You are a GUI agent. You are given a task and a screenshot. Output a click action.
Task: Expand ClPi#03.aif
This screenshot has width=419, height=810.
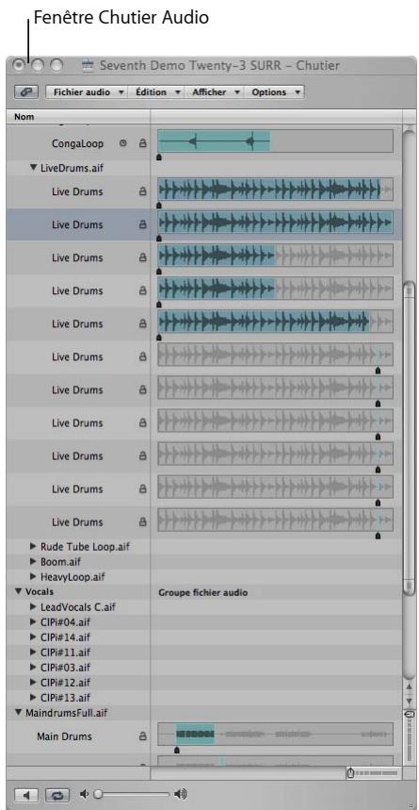pyautogui.click(x=34, y=667)
